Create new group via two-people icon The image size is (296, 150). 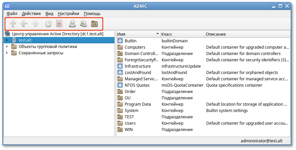[83, 24]
